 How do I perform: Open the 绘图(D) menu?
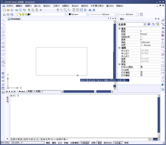(66, 6)
